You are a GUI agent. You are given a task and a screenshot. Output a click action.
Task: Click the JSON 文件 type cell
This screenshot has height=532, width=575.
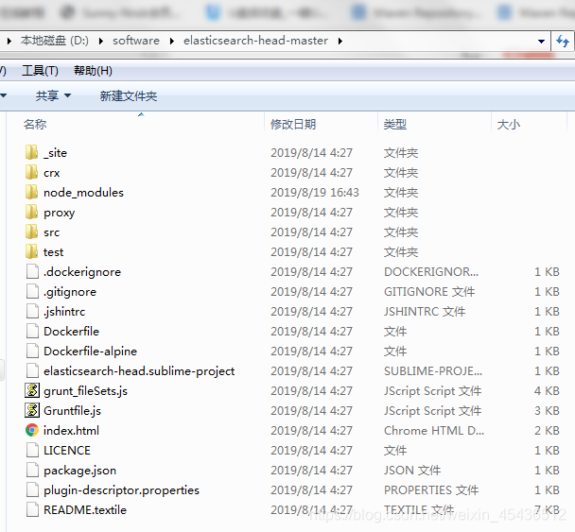point(412,470)
